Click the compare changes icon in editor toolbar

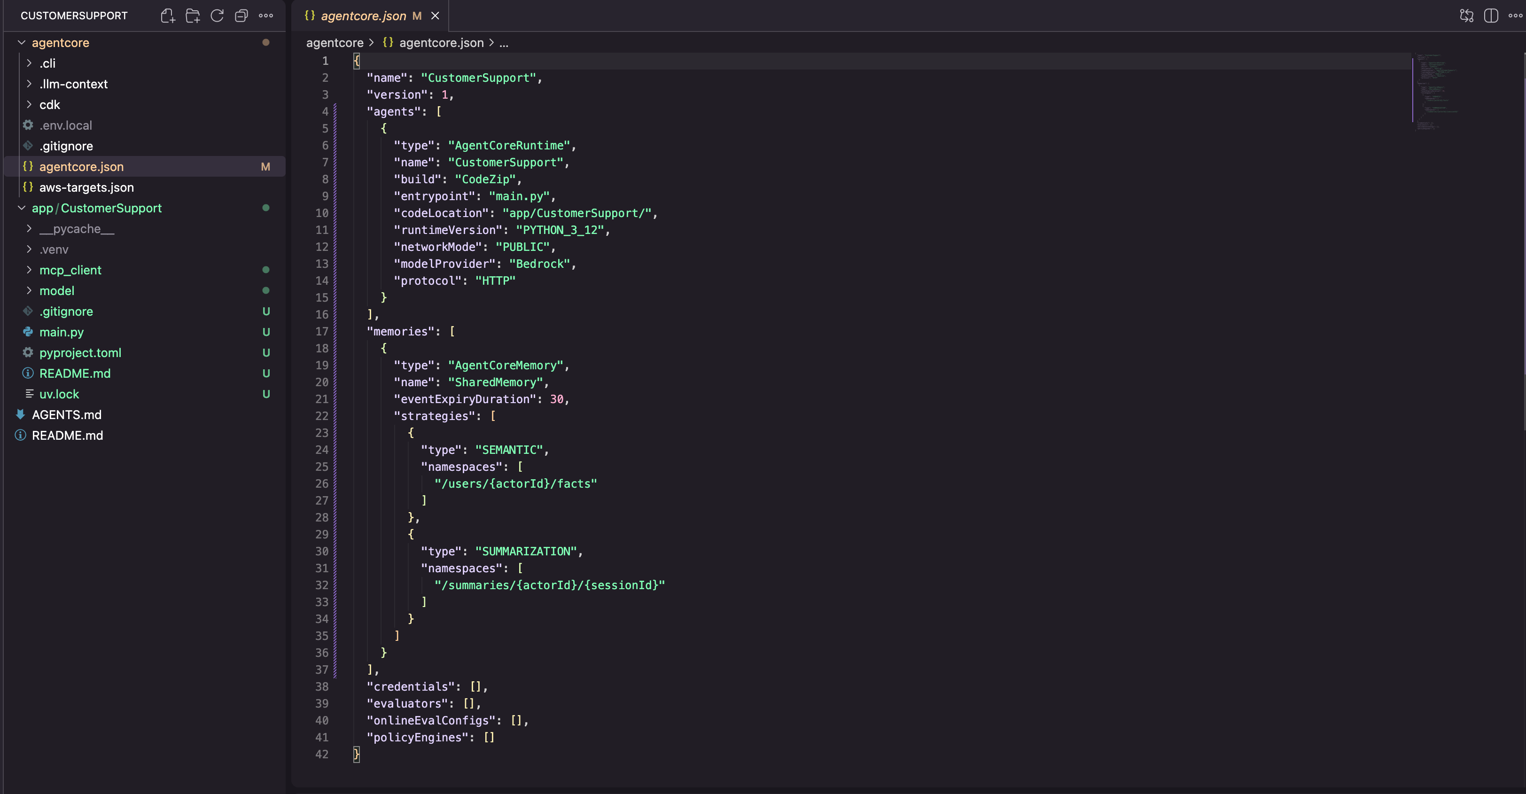(x=1466, y=16)
